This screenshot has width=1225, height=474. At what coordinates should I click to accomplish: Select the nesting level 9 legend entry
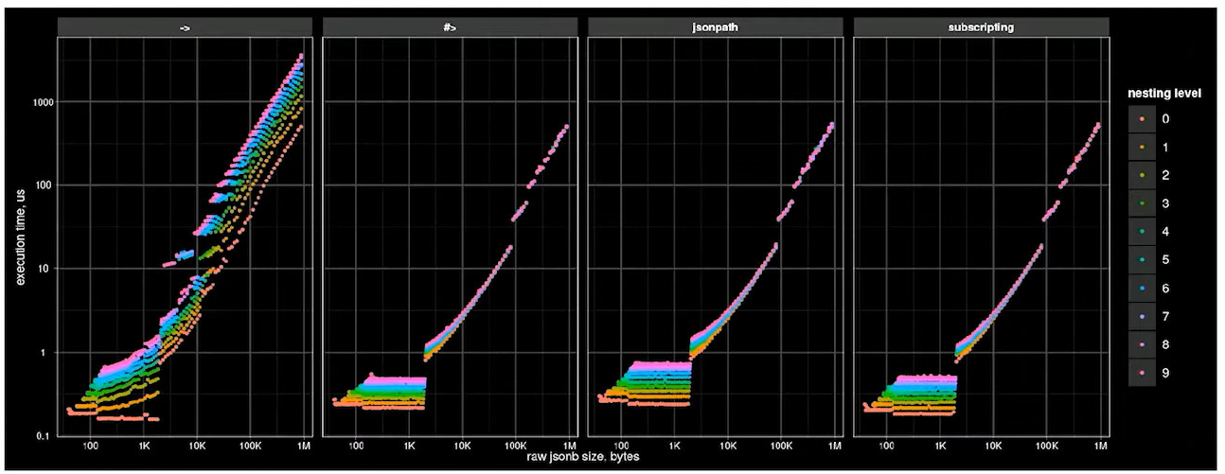1143,371
